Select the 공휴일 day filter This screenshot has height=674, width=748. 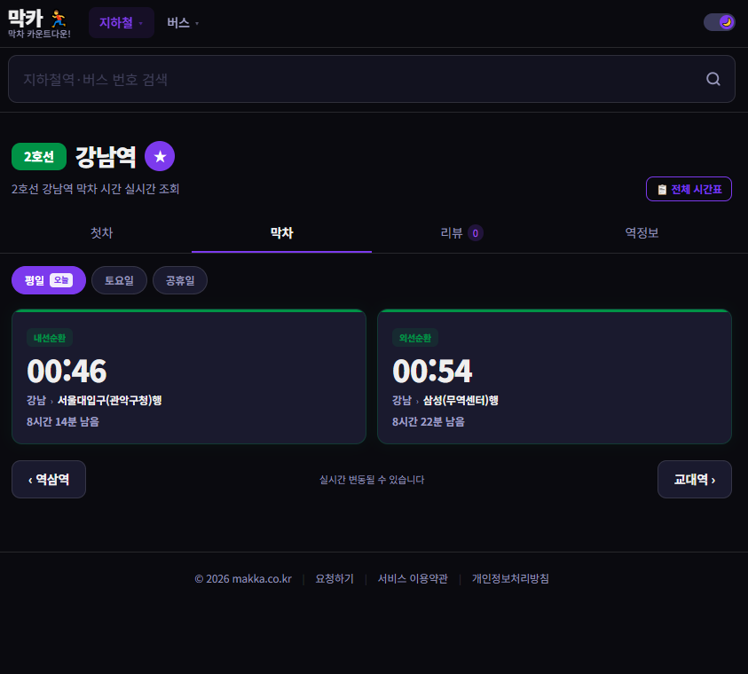click(180, 280)
